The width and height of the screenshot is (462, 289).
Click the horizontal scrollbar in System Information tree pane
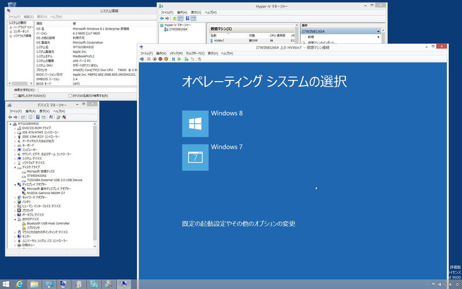[21, 83]
